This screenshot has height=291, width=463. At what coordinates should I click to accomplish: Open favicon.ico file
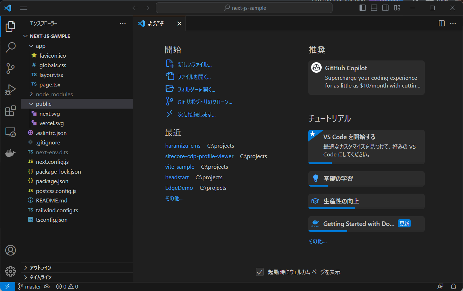pyautogui.click(x=77, y=56)
